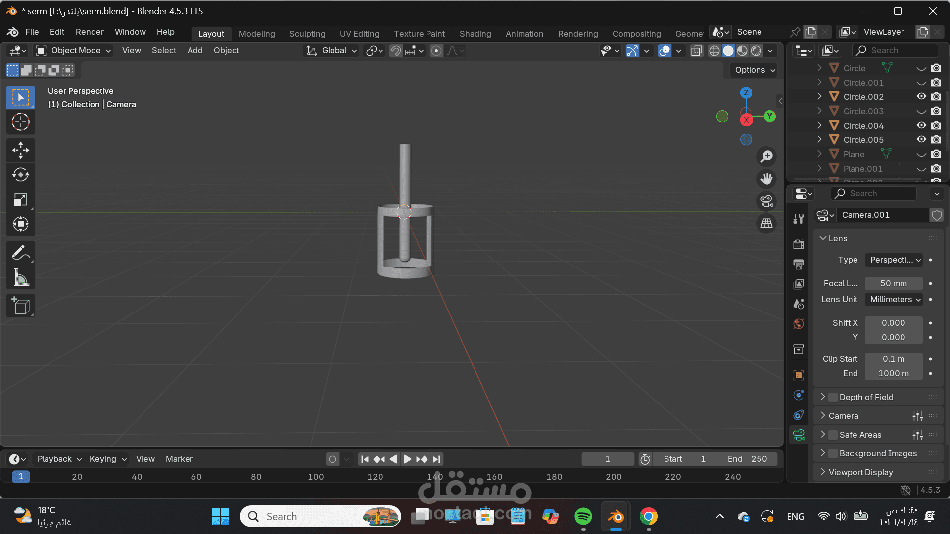Viewport: 950px width, 534px height.
Task: Click the Add Cube tool
Action: [20, 306]
